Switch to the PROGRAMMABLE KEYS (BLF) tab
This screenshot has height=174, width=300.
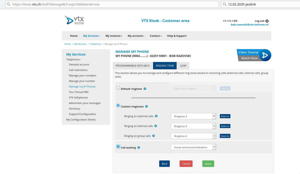point(132,65)
